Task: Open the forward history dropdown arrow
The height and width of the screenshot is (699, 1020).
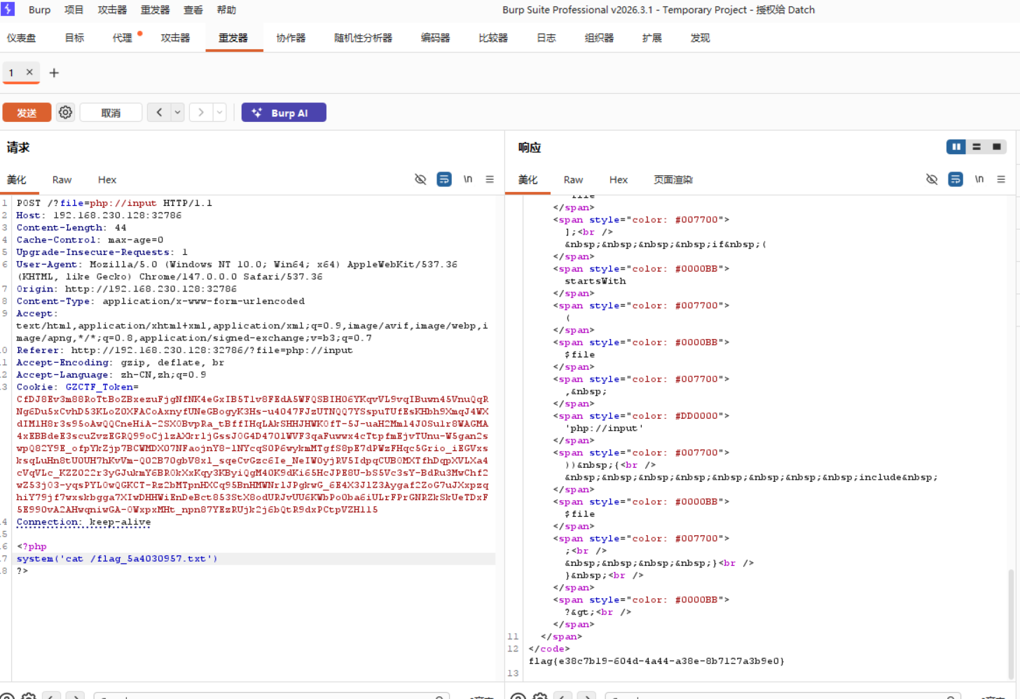Action: pos(220,112)
